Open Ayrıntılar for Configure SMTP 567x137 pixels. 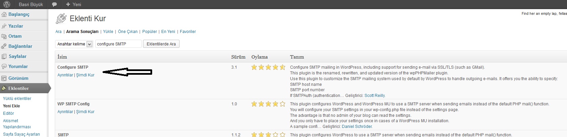click(x=65, y=75)
